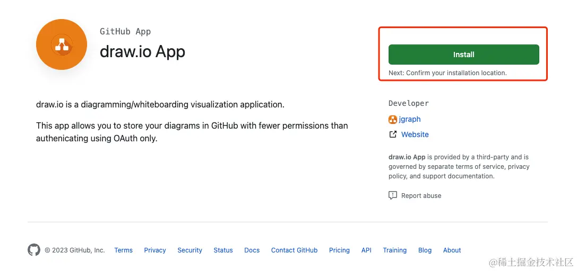577x271 pixels.
Task: Install the draw.io App
Action: point(463,55)
